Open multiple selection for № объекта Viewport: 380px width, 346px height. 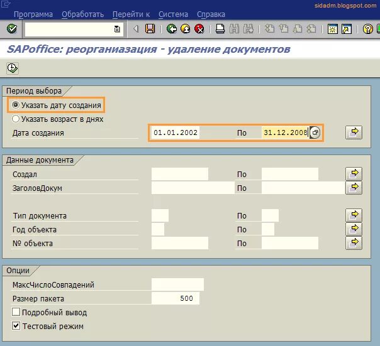(x=354, y=243)
